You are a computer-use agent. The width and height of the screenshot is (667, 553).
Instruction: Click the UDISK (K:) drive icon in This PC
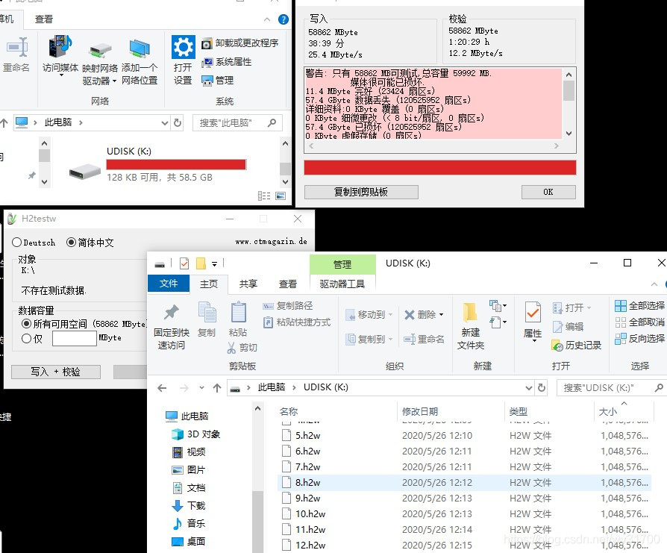(85, 172)
